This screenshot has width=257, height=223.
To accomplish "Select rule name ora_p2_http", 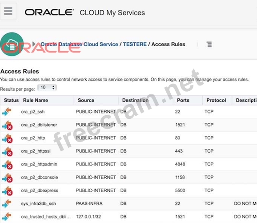I will pos(33,138).
